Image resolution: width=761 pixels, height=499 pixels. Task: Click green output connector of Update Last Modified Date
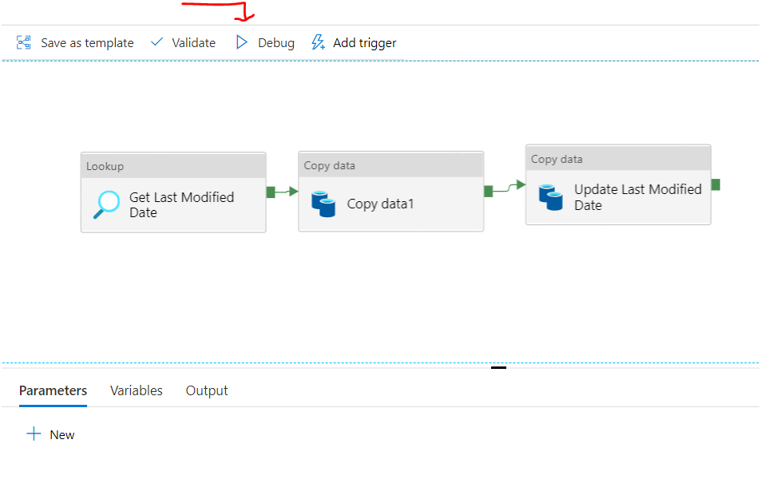(715, 184)
